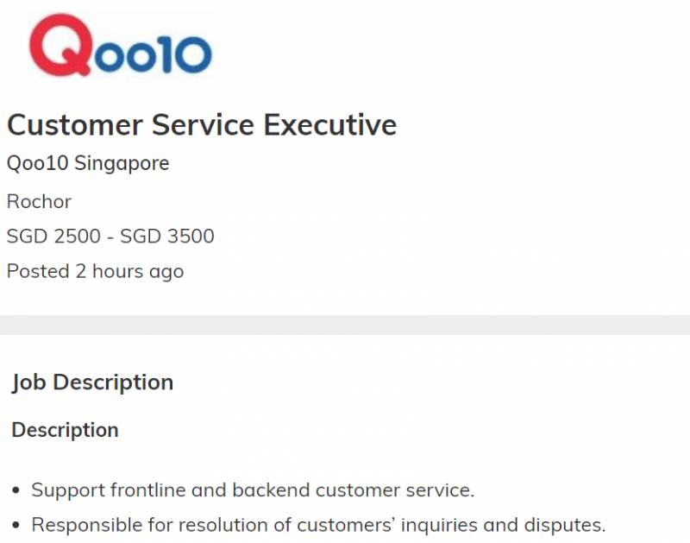The height and width of the screenshot is (543, 690).
Task: Click the bold Description subheading
Action: click(65, 430)
